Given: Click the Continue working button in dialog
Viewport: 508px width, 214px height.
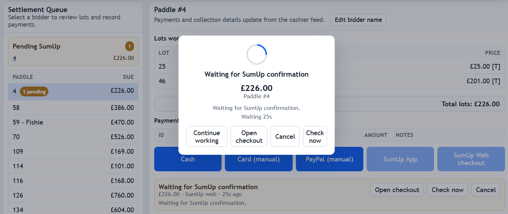Looking at the screenshot, I should [x=207, y=137].
